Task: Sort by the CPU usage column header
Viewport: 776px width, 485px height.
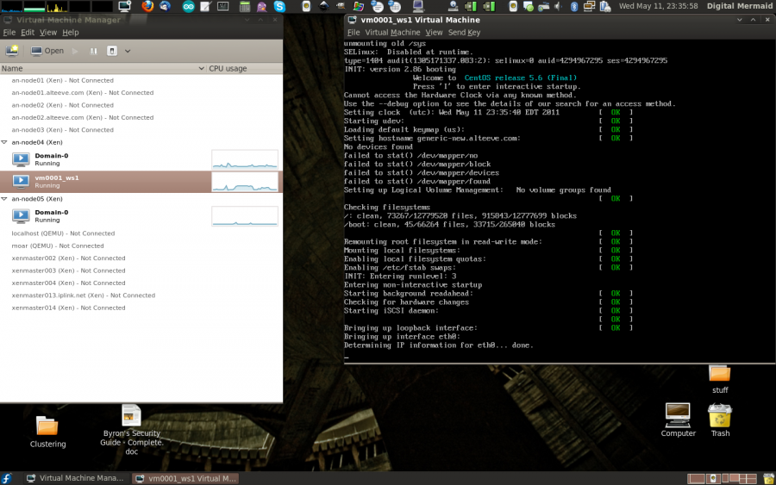Action: click(228, 68)
